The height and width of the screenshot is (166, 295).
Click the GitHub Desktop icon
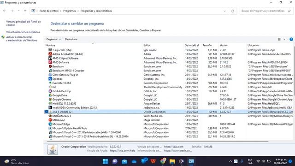click(50, 91)
